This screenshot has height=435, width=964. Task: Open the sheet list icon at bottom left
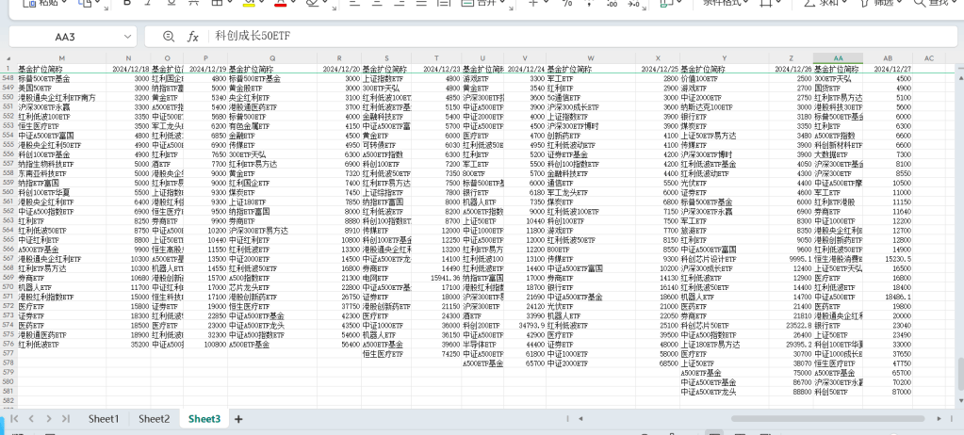pyautogui.click(x=11, y=418)
